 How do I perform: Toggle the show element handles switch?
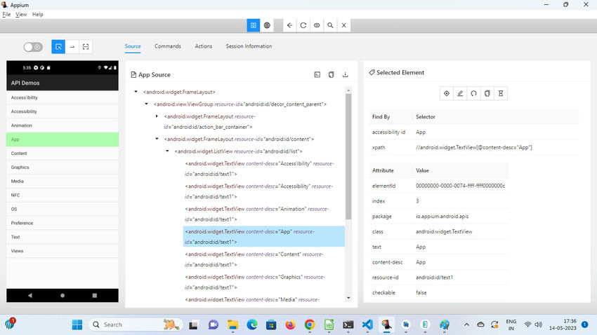[33, 47]
